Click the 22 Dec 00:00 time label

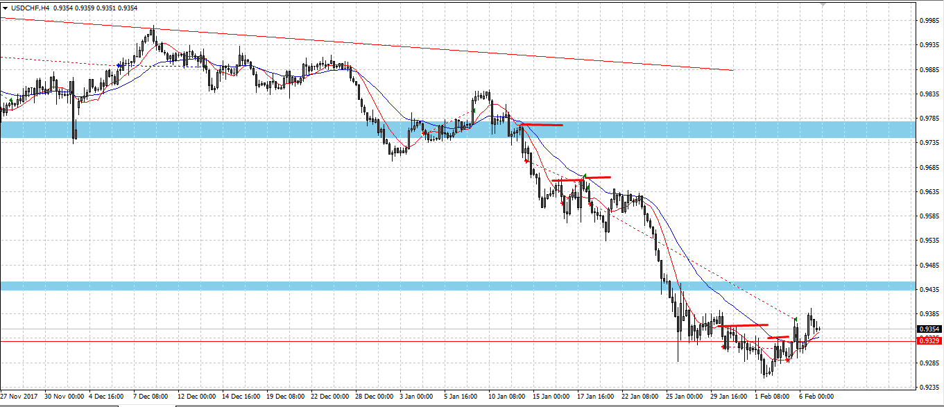(x=330, y=397)
